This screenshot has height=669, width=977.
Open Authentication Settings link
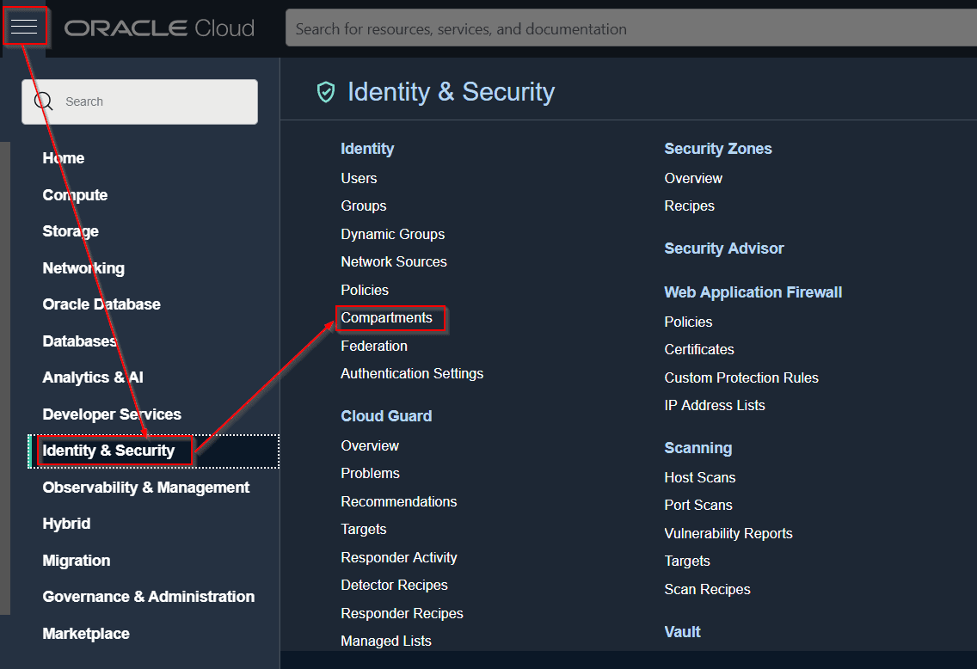coord(412,374)
